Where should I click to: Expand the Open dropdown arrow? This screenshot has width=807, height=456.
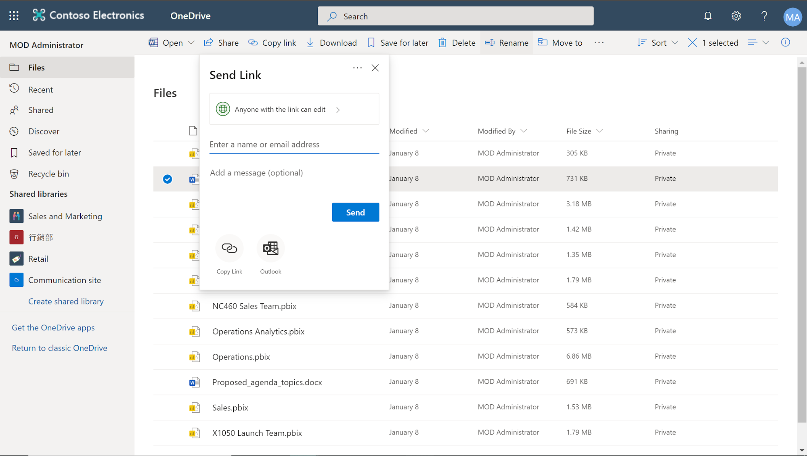tap(191, 43)
